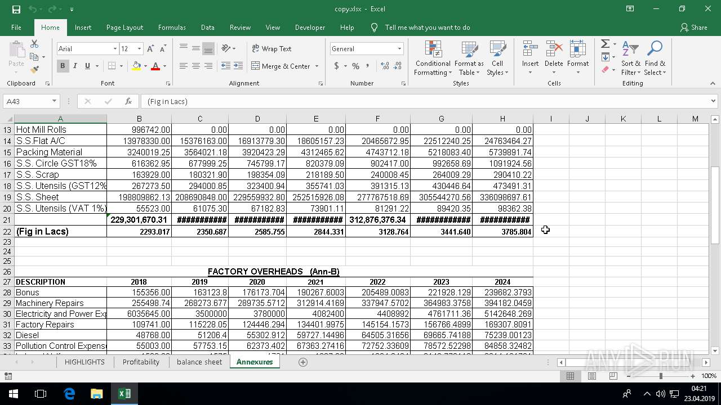
Task: Switch to the Formulas ribbon tab
Action: click(x=172, y=28)
